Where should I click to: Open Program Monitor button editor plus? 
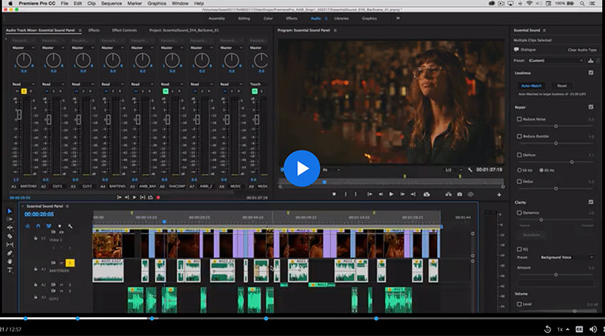click(x=499, y=195)
